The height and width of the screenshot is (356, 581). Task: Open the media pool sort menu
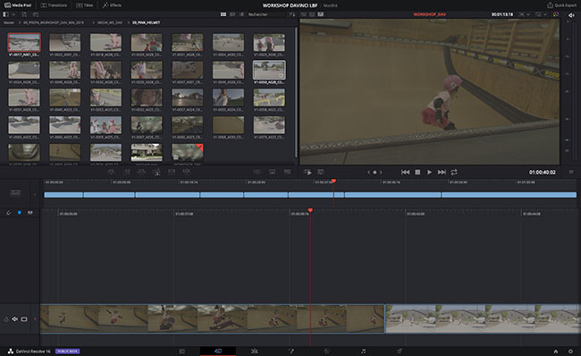[x=292, y=14]
